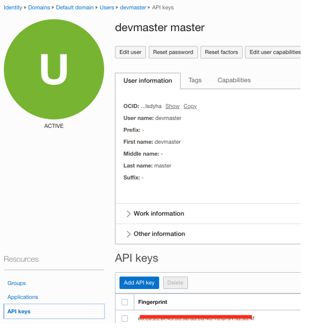Tick the Fingerprint header select-all checkbox
This screenshot has height=329, width=319.
click(125, 302)
